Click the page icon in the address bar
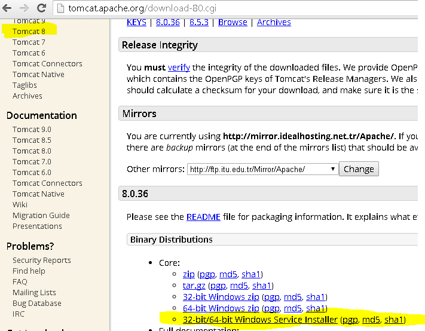The width and height of the screenshot is (425, 331). 60,8
